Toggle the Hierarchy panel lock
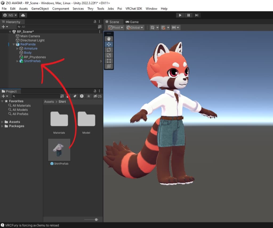 click(95, 22)
